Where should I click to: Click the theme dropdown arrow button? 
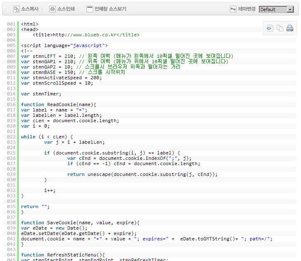[290, 9]
